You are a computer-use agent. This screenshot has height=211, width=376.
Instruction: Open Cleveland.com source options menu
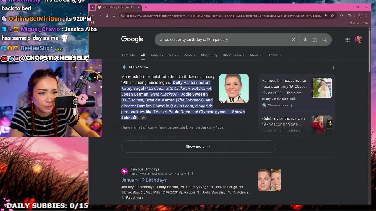292,105
